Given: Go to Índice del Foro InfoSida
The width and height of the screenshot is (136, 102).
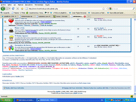Looking at the screenshot, I should [15, 88].
